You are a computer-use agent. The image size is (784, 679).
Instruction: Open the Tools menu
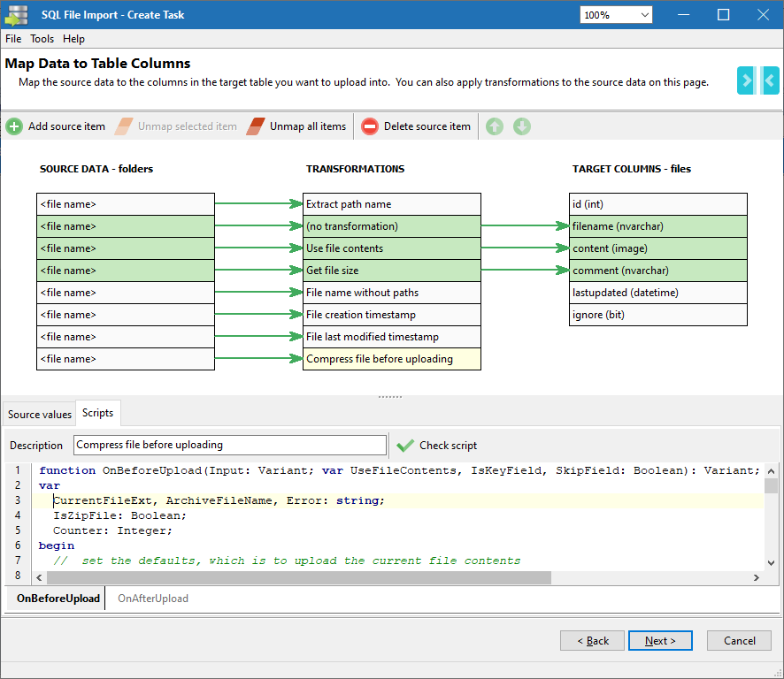[42, 39]
